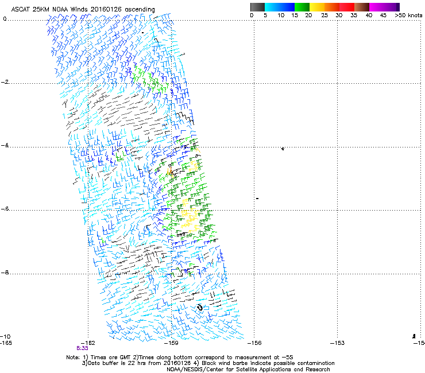Screen dimensions: 425x373
Task: Click the island marker east of -156 at -4
Action: pyautogui.click(x=283, y=149)
